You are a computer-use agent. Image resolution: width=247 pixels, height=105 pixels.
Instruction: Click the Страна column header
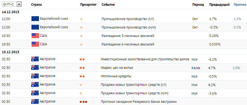[x=36, y=5]
